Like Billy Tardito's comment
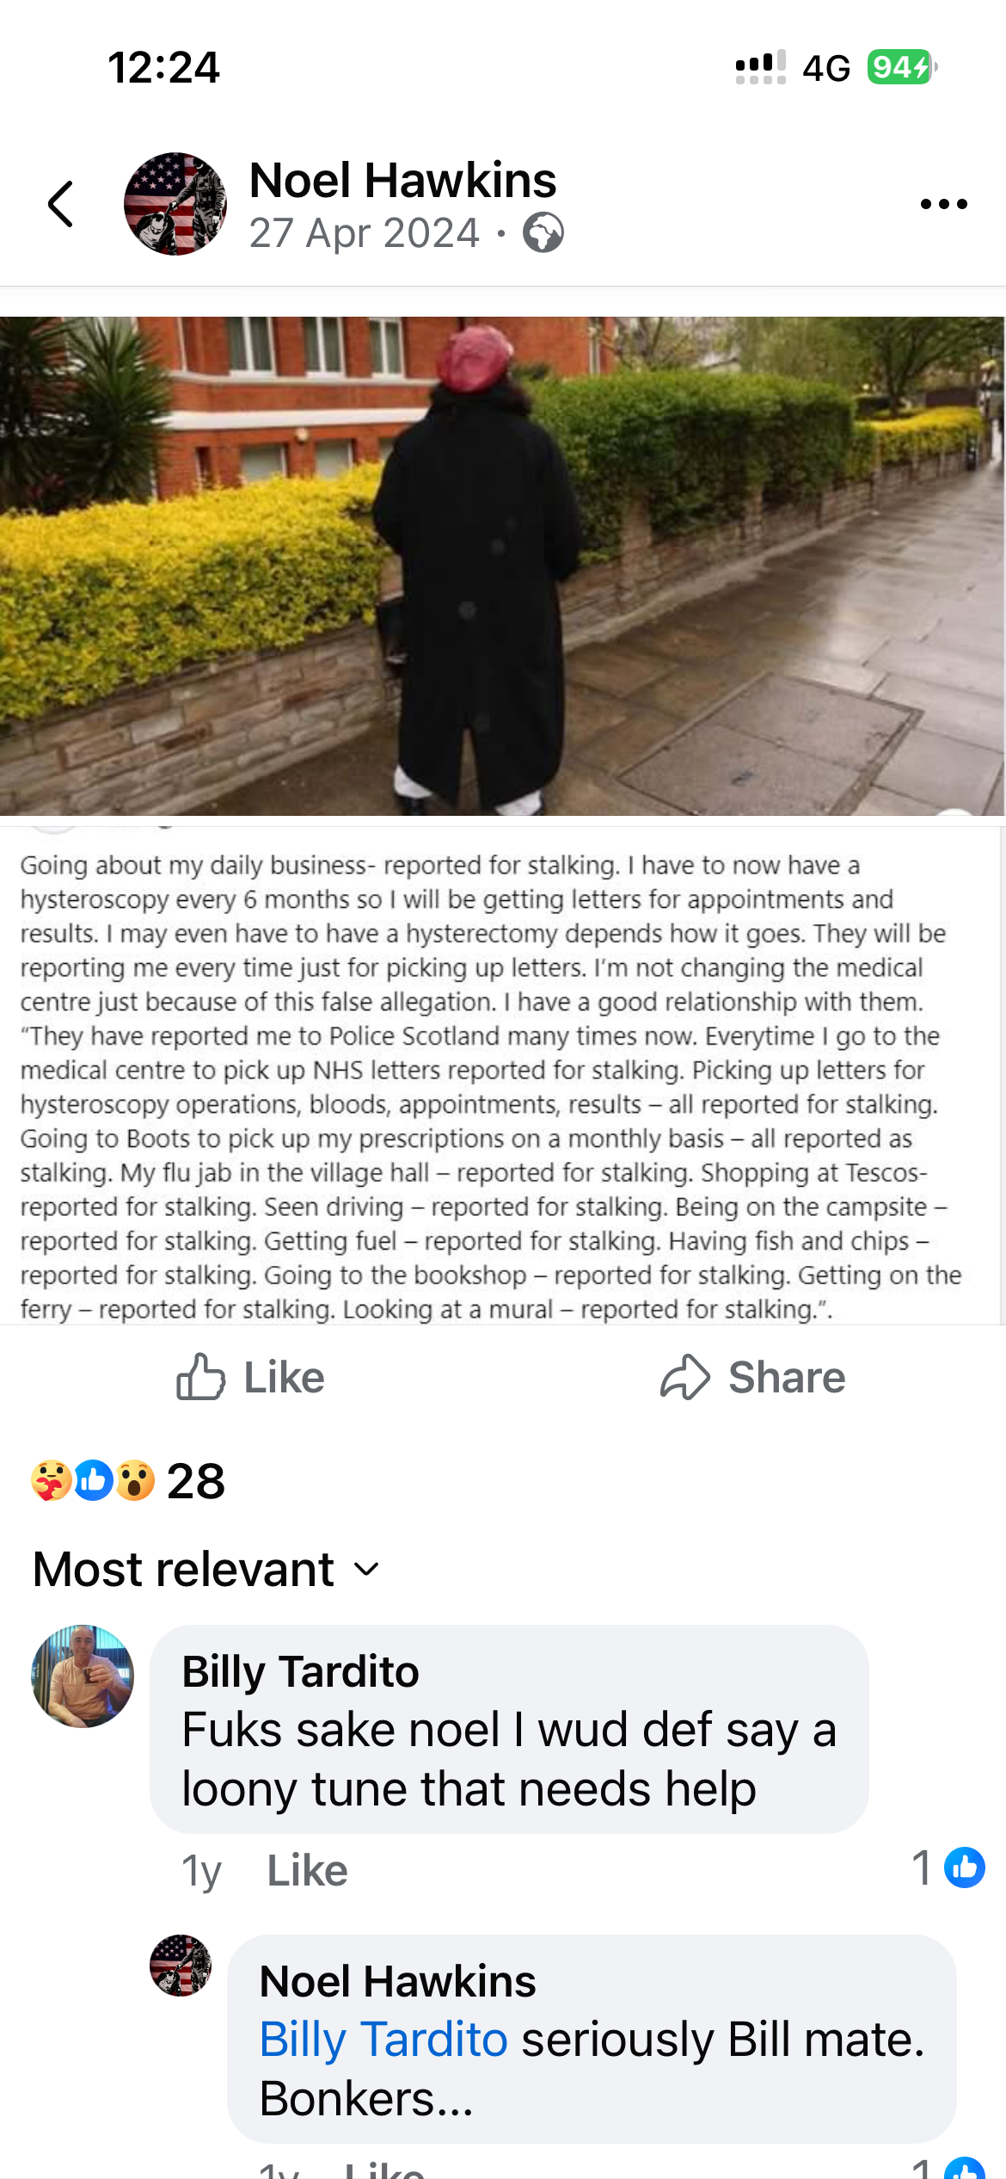The width and height of the screenshot is (1006, 2179). [307, 1870]
